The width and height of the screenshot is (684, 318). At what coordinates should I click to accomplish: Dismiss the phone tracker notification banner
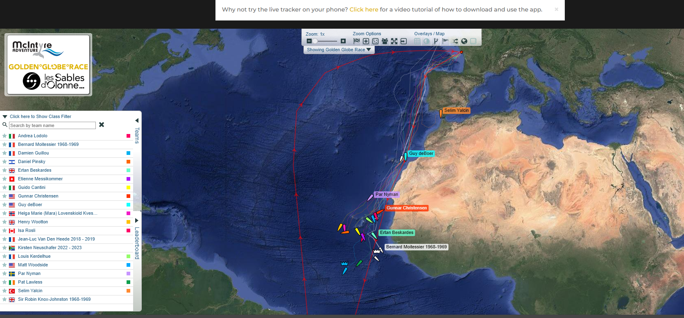[x=556, y=9]
